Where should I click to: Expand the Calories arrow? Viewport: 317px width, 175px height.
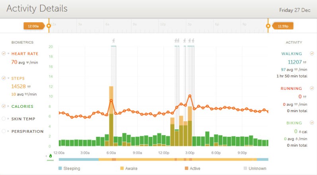(x=8, y=106)
